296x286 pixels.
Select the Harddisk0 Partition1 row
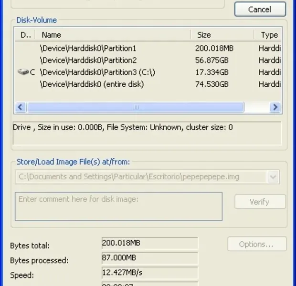click(x=148, y=49)
